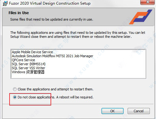156x119 pixels.
Task: Select Apple Mobile Device Service in list
Action: tap(32, 52)
